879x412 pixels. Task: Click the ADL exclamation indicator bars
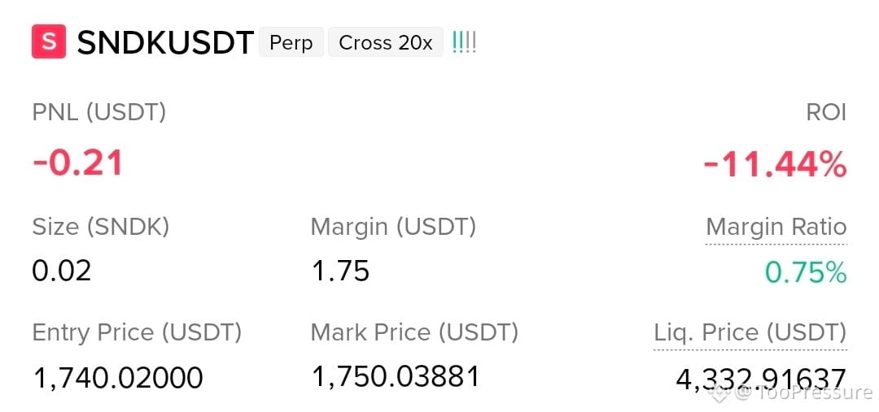(464, 43)
